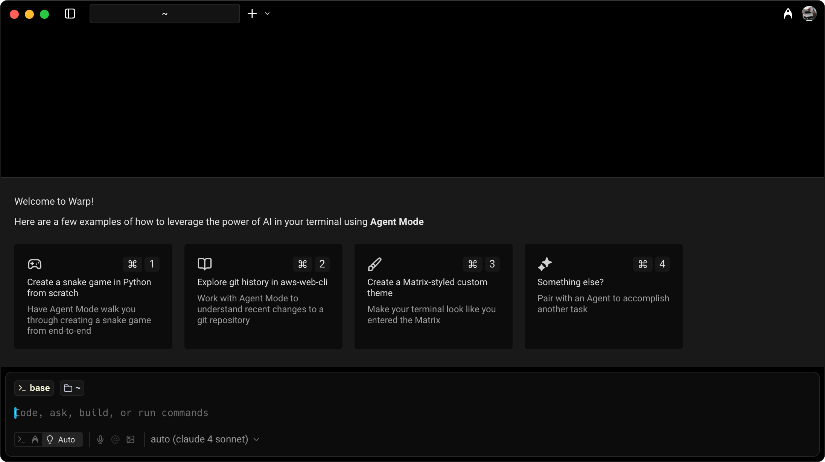Click the paintbrush theme icon
Viewport: 825px width, 462px height.
pyautogui.click(x=374, y=264)
